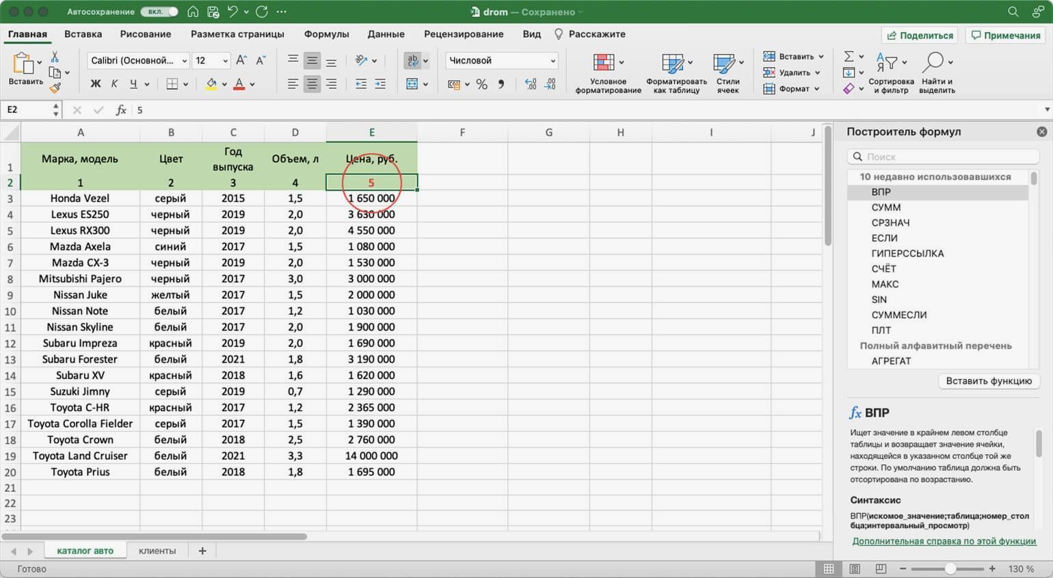Expand the number format dropdown

(x=501, y=60)
